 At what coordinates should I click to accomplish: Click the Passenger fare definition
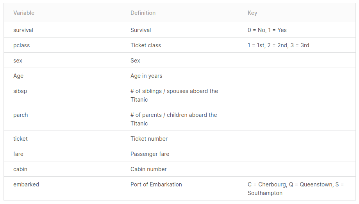click(x=150, y=154)
